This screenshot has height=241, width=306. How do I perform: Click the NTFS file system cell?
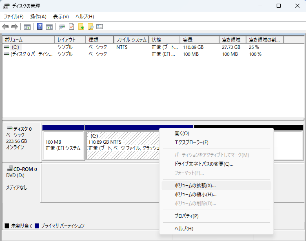(x=122, y=47)
